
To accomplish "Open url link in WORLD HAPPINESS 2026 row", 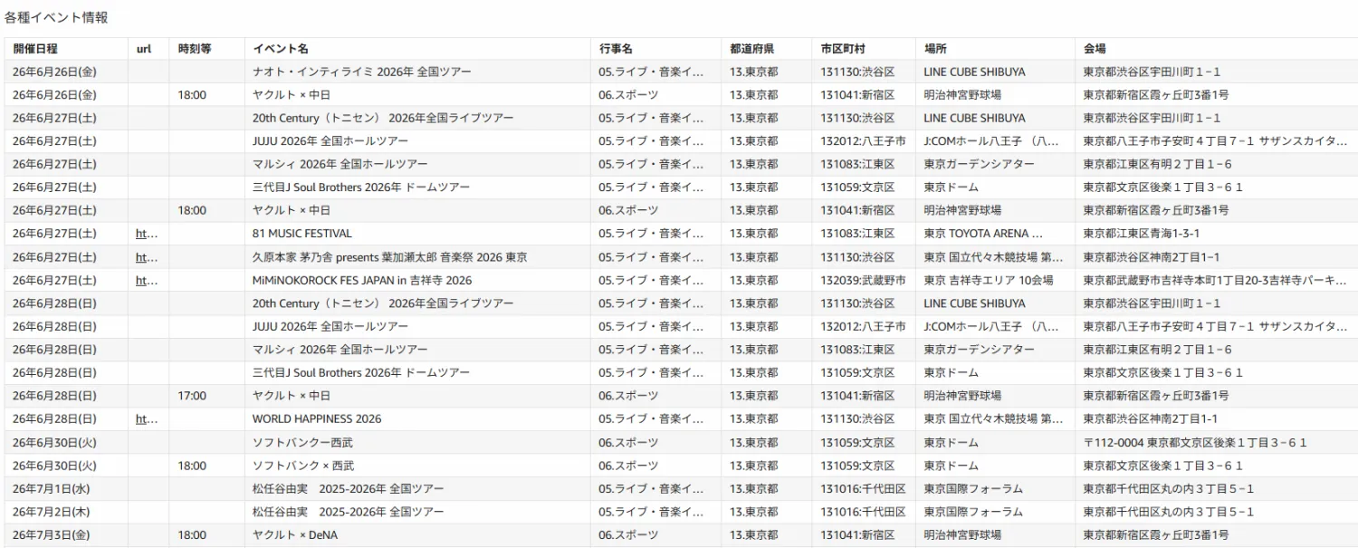I will click(147, 419).
